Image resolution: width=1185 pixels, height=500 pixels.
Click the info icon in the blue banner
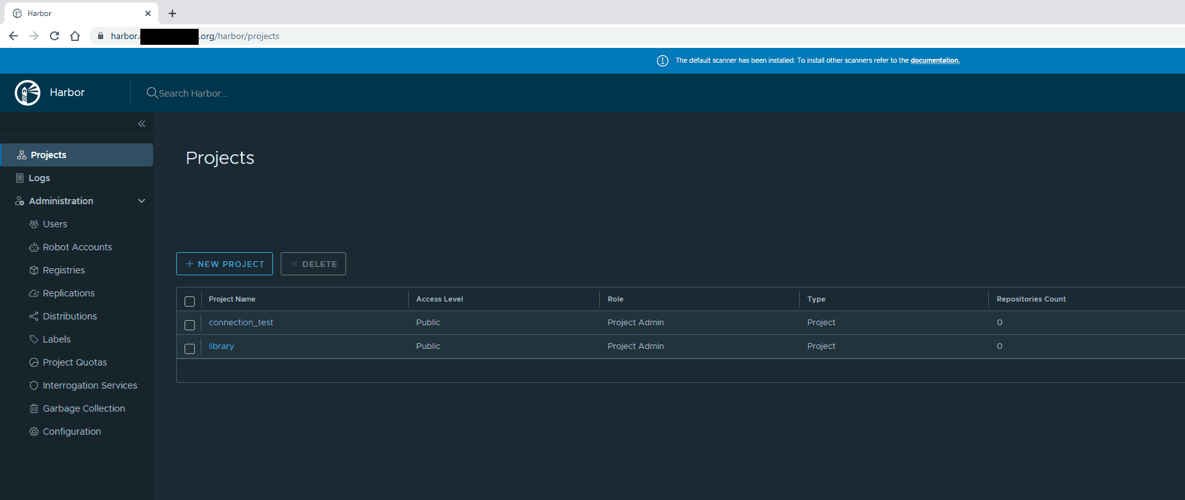tap(663, 61)
